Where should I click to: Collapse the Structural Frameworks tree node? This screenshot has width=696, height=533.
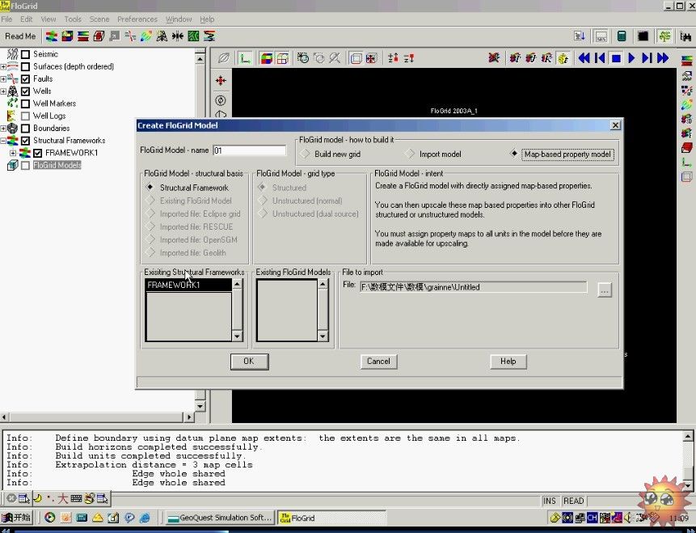(3, 141)
